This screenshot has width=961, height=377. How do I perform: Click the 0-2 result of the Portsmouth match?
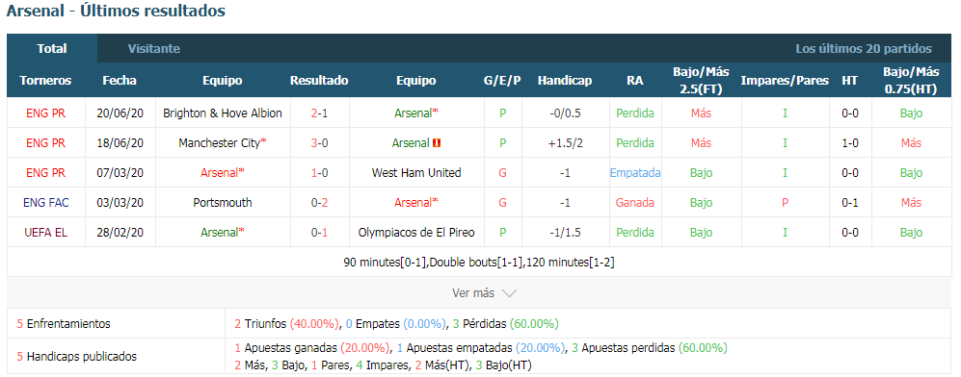coord(319,203)
